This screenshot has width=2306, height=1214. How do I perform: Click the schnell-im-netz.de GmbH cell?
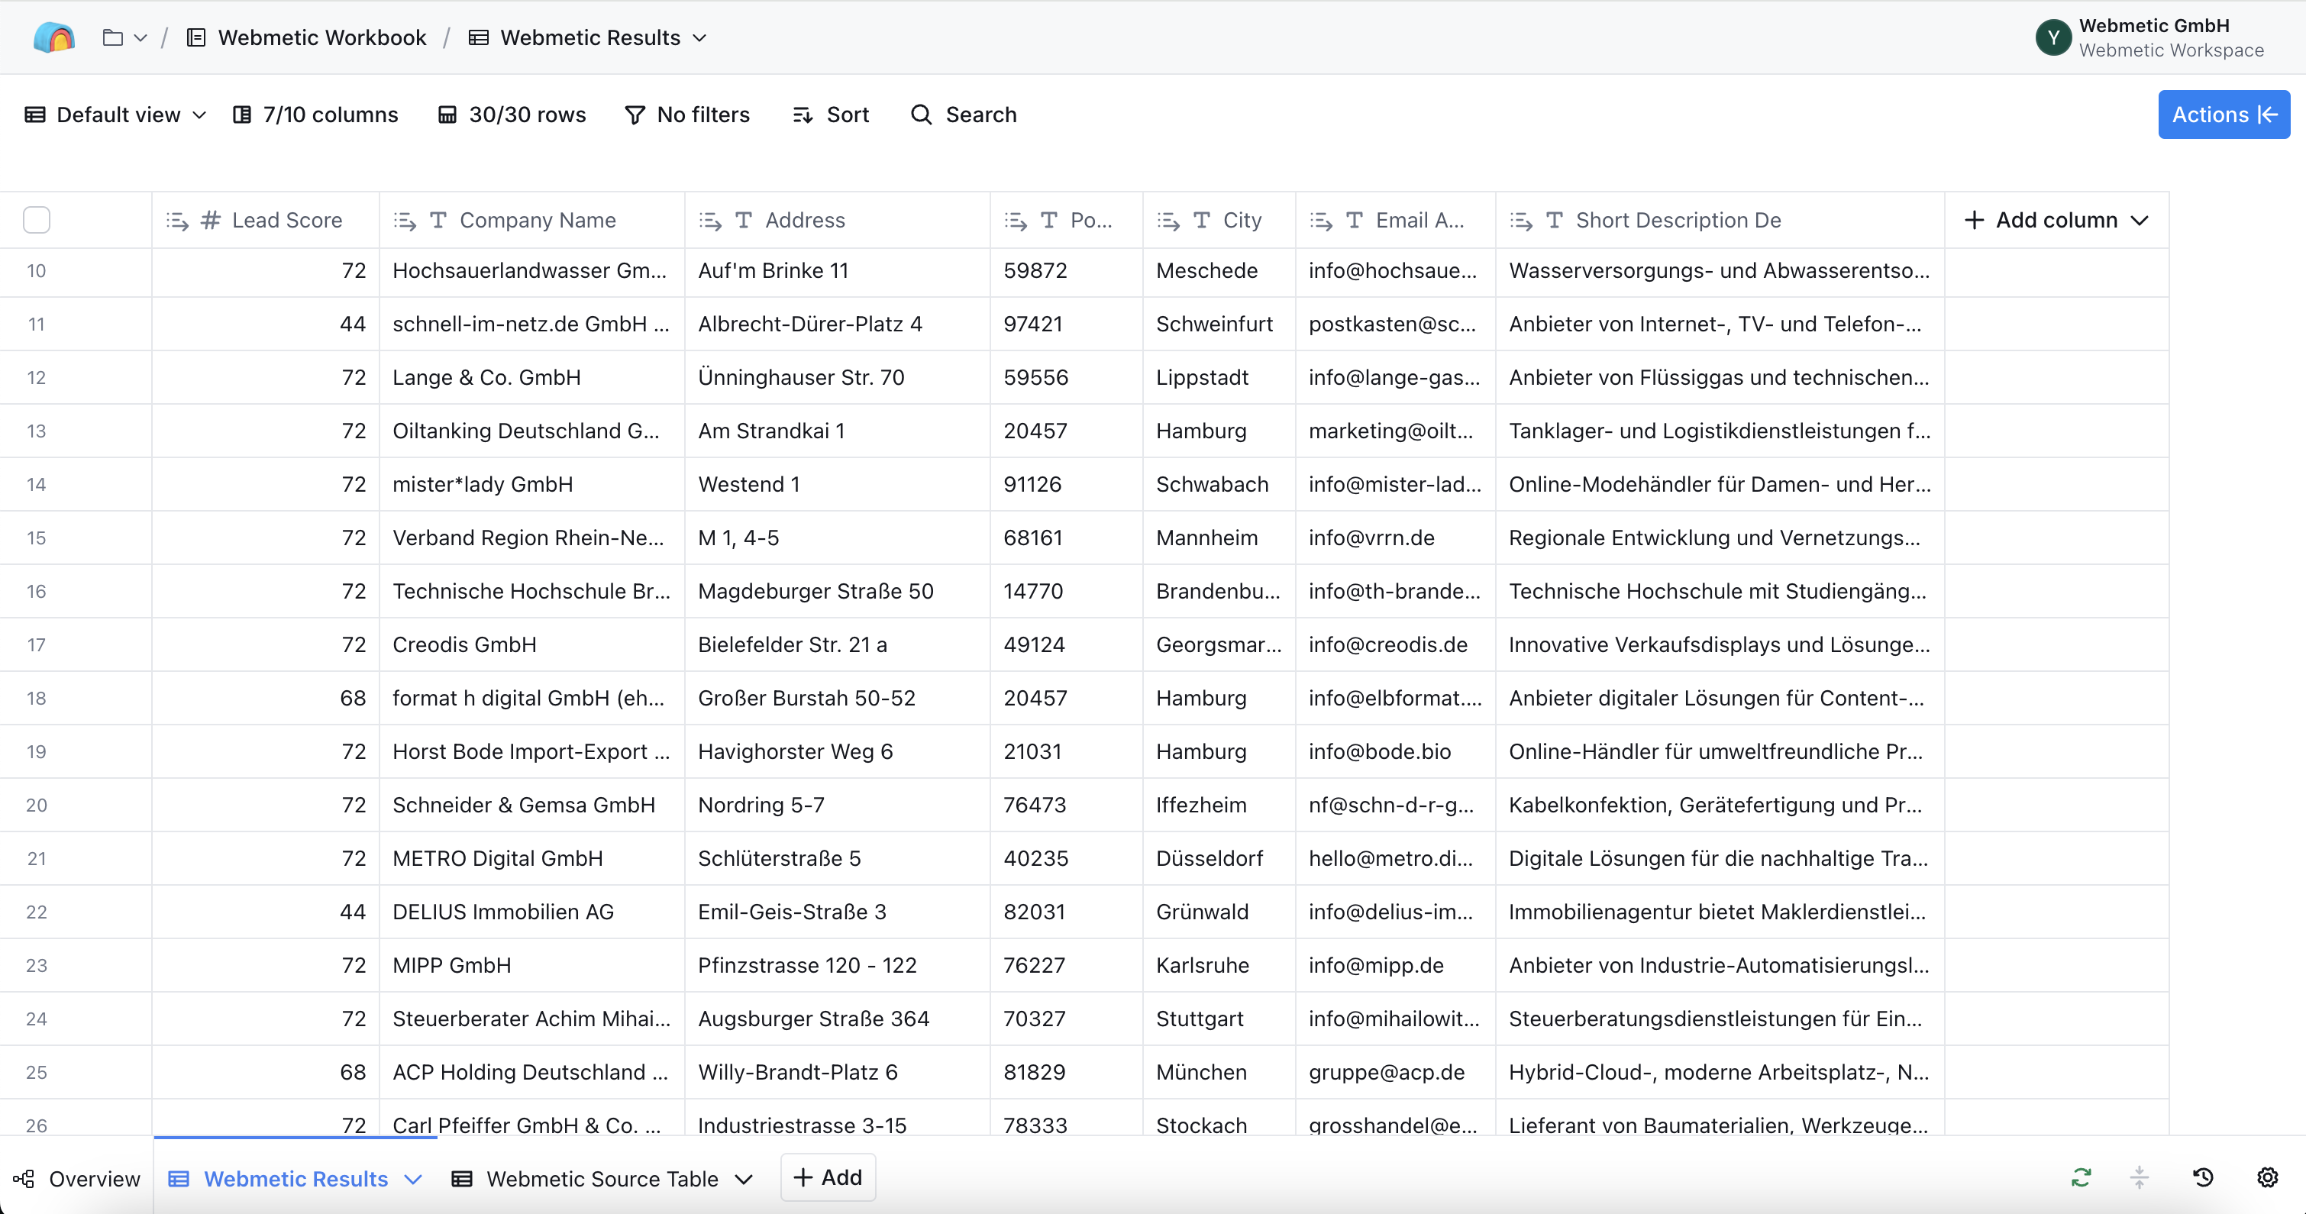533,324
